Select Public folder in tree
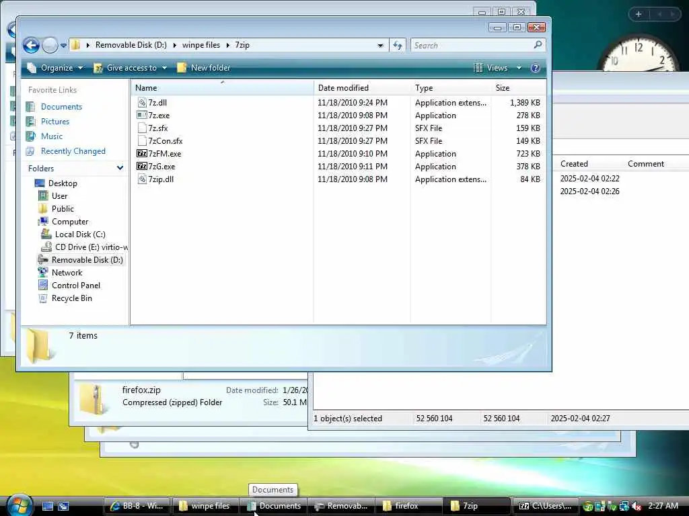 (x=63, y=209)
